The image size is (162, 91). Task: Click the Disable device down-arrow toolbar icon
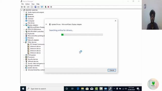click(x=51, y=7)
